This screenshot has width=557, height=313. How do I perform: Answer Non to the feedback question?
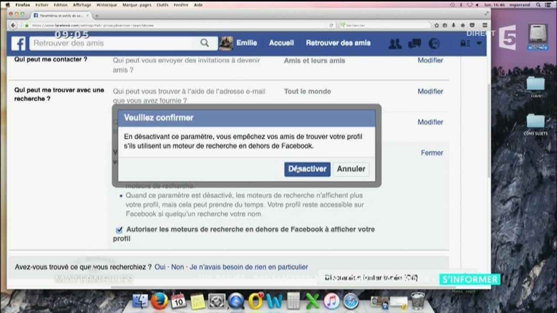(x=177, y=267)
